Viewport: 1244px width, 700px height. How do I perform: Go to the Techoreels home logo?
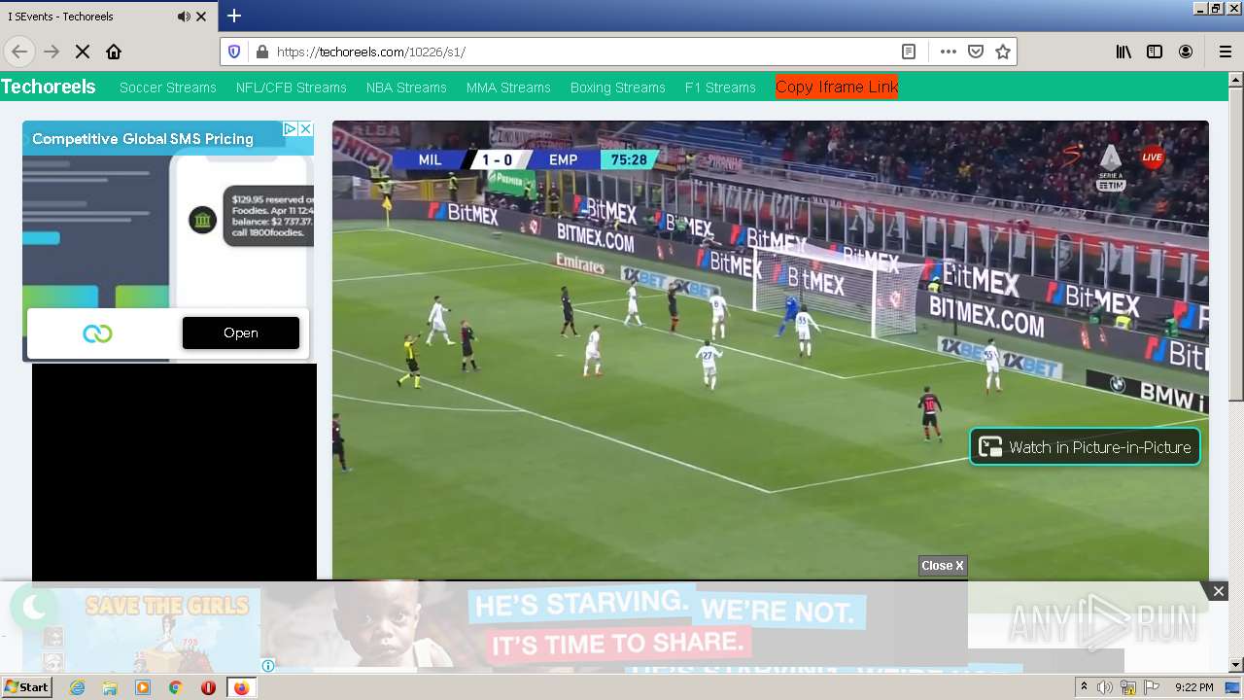[x=49, y=87]
